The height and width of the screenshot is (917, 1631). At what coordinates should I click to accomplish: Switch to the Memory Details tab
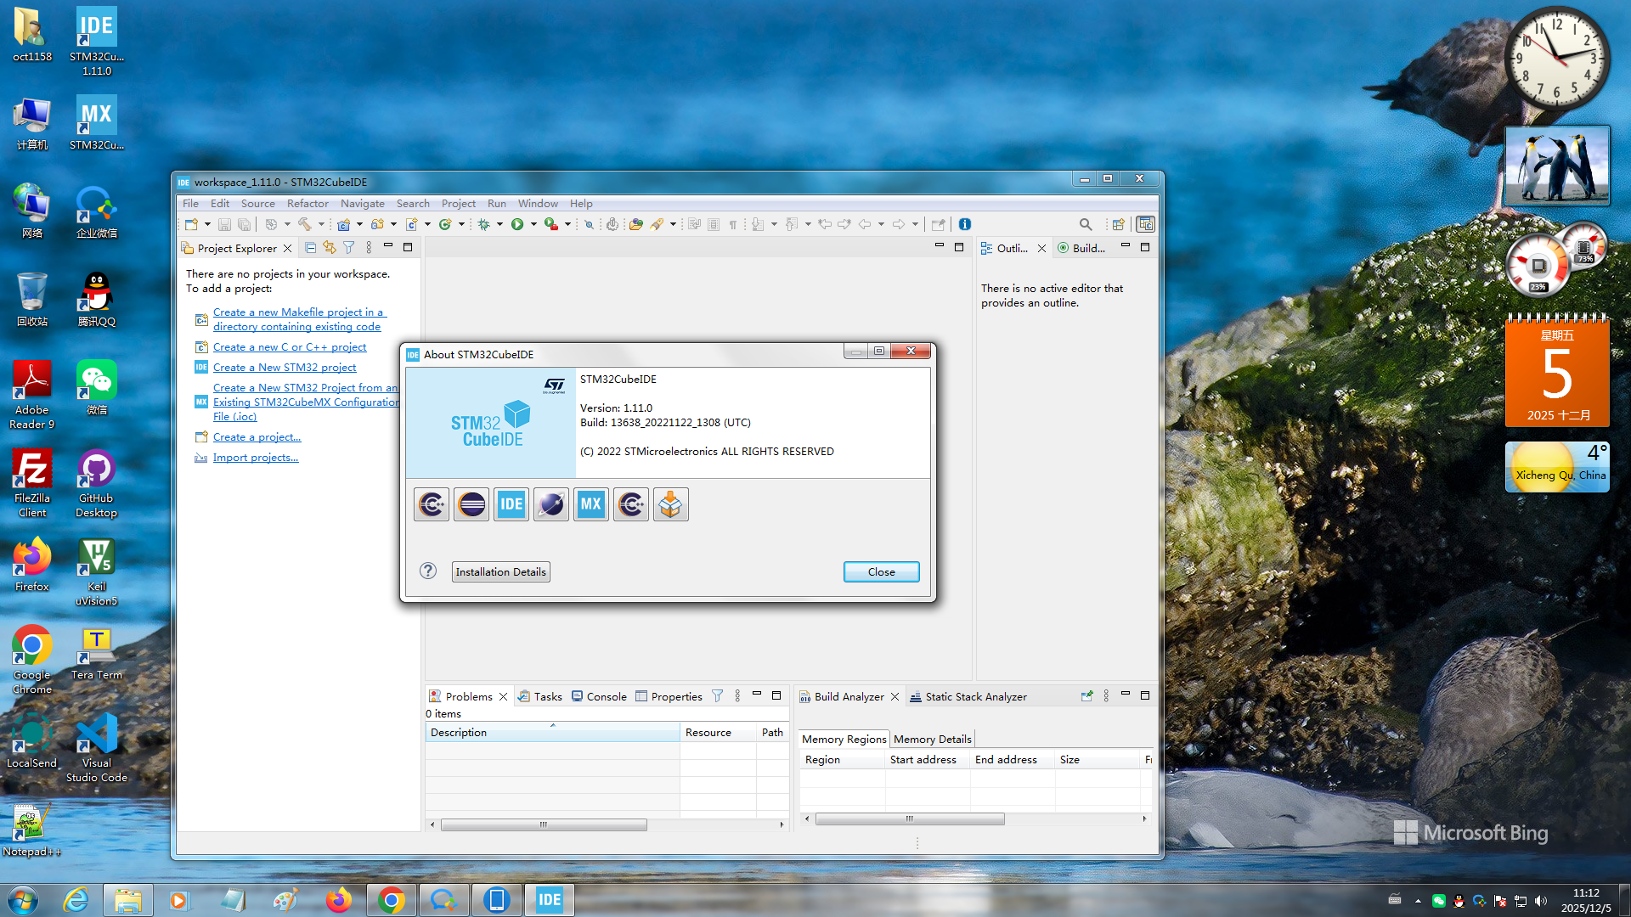click(x=932, y=739)
